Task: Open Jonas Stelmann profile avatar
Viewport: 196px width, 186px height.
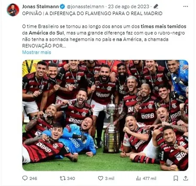Action: coord(13,10)
